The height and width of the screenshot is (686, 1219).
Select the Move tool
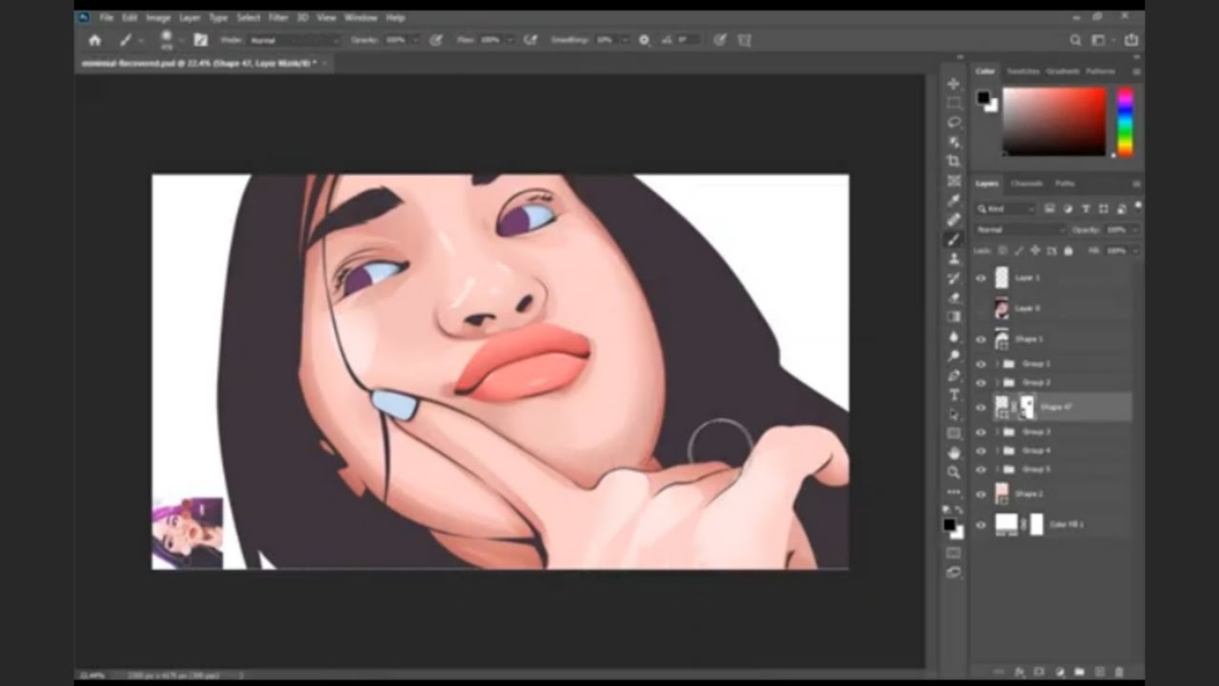(953, 84)
